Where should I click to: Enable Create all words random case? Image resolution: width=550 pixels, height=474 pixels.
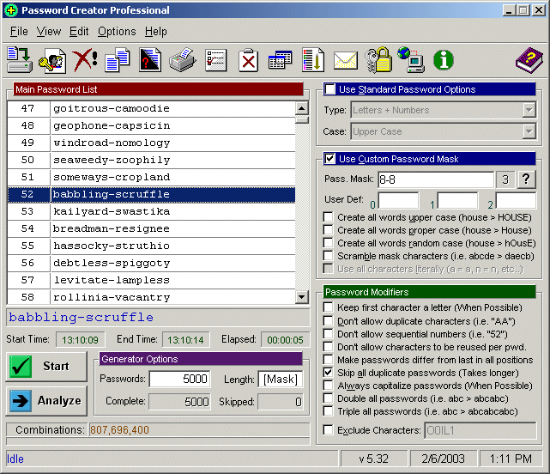pyautogui.click(x=329, y=243)
